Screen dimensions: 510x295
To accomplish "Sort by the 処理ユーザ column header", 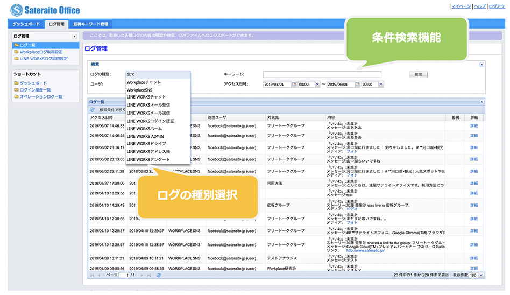I will pyautogui.click(x=236, y=117).
